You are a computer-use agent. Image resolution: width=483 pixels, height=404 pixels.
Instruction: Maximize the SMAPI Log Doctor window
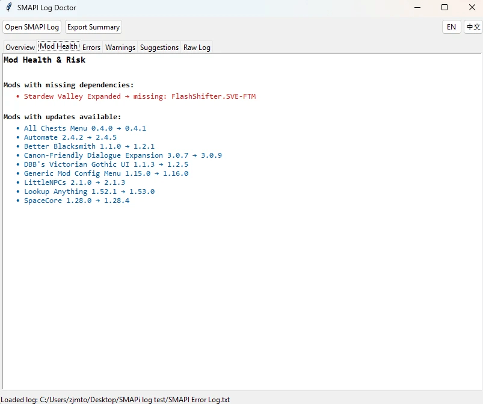(x=445, y=8)
